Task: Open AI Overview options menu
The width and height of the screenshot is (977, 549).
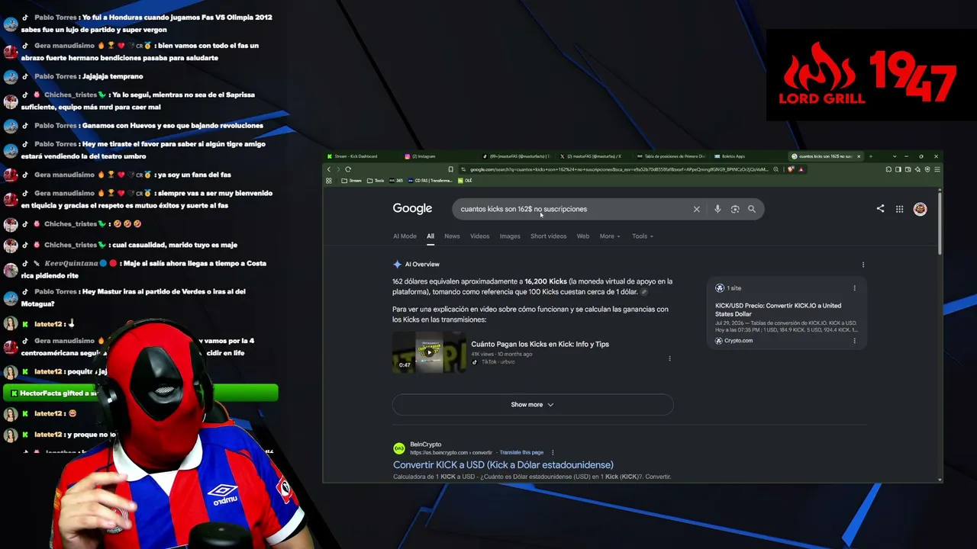Action: point(863,265)
